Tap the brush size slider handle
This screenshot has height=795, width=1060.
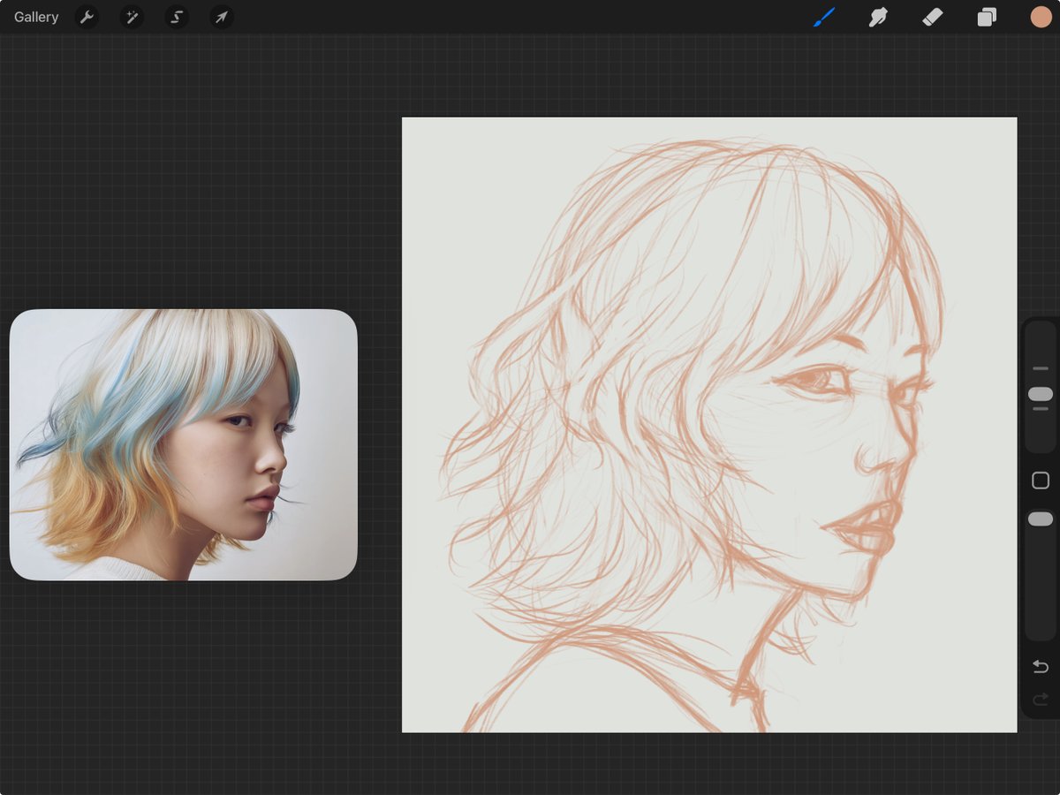pos(1041,394)
